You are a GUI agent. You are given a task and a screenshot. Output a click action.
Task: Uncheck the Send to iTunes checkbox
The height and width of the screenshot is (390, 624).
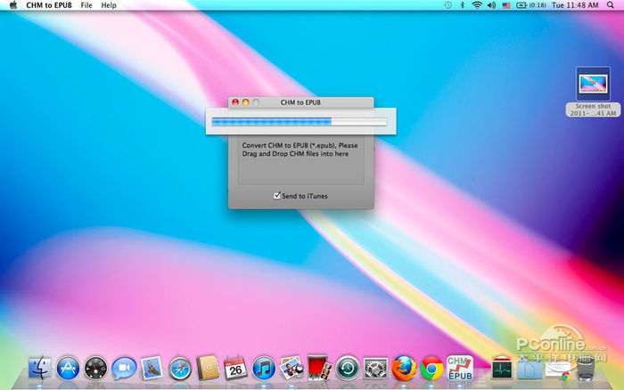tap(277, 195)
